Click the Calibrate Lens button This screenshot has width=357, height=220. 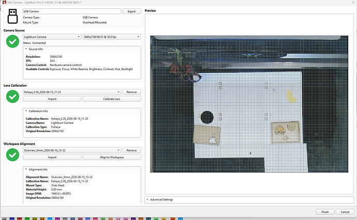tap(112, 99)
